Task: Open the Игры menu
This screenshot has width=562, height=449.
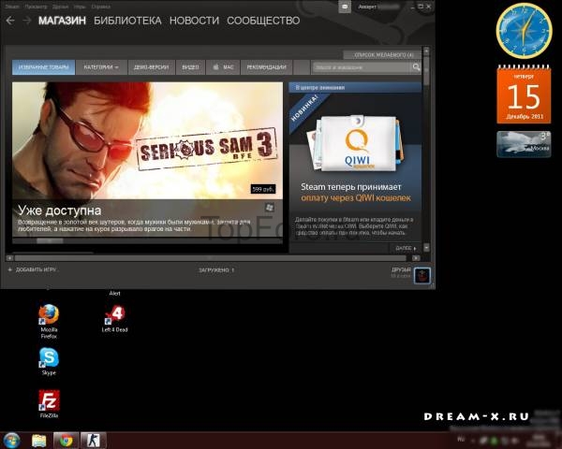Action: click(80, 7)
